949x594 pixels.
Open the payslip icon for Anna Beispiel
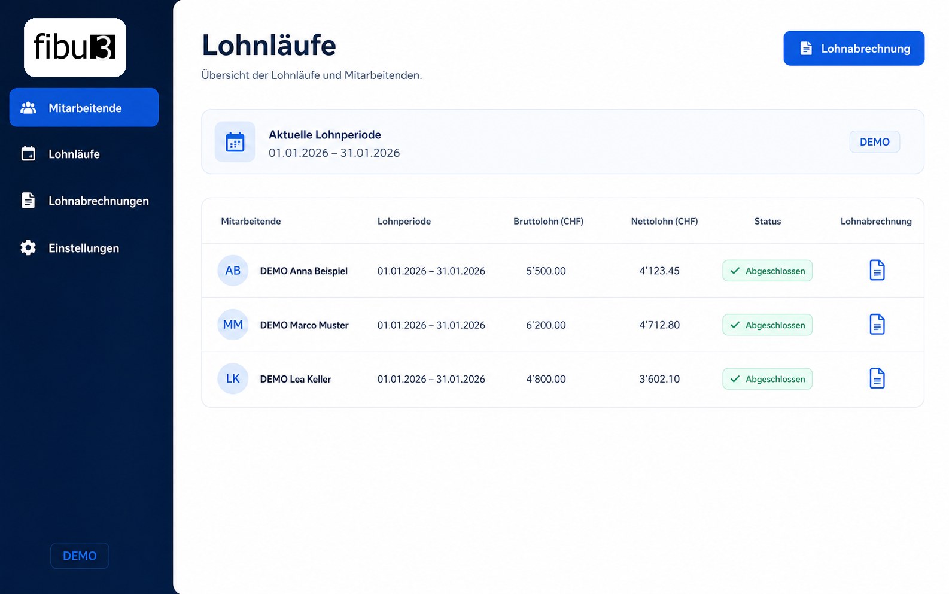click(x=877, y=270)
